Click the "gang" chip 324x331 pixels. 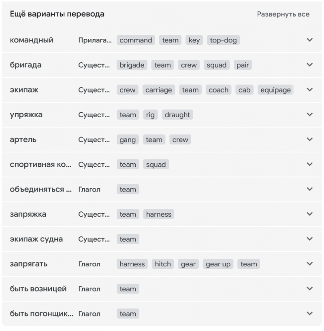pos(128,140)
